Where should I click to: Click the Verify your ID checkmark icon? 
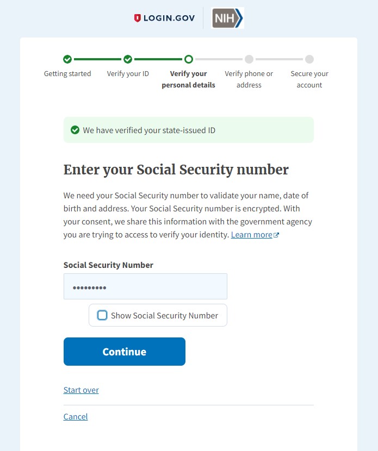coord(128,59)
